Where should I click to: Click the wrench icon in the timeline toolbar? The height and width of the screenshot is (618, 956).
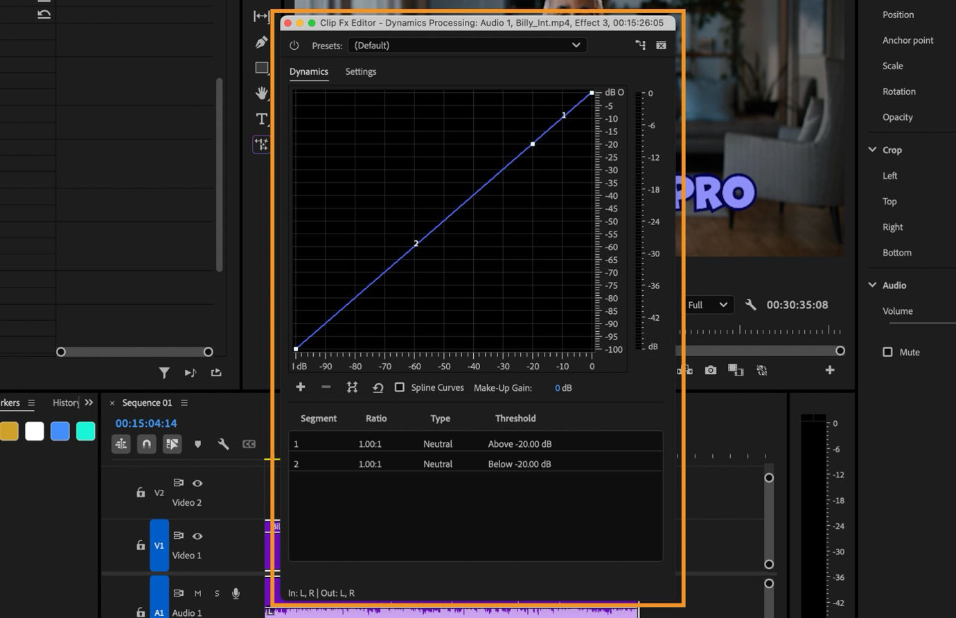point(223,444)
